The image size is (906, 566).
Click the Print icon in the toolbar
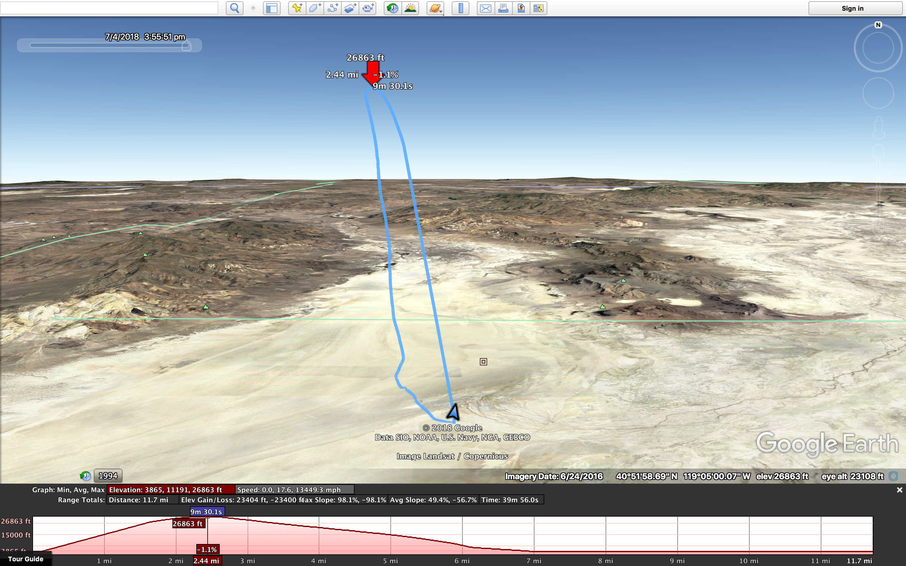point(503,8)
